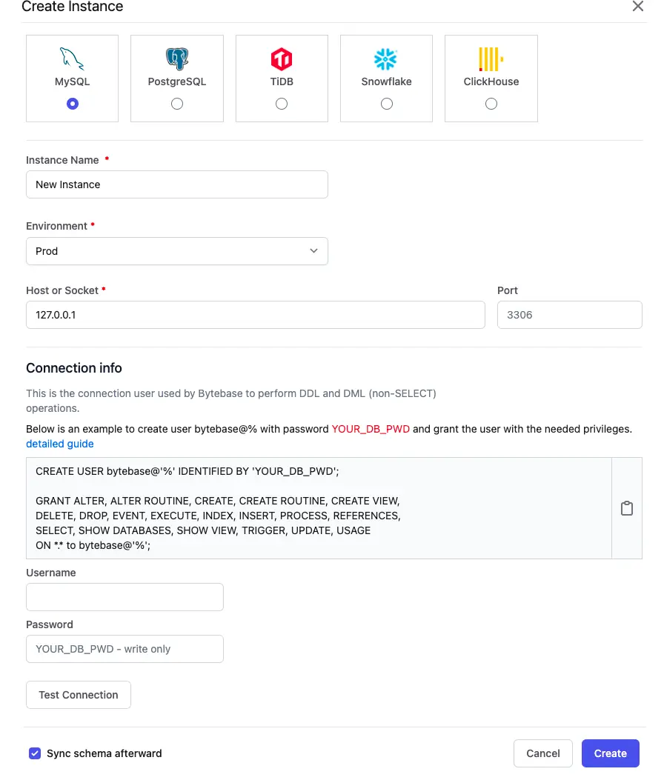Click the Environment dropdown chevron arrow
The height and width of the screenshot is (783, 664).
click(x=313, y=250)
